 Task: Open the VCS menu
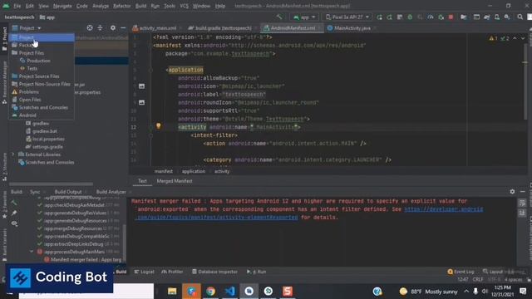point(184,6)
